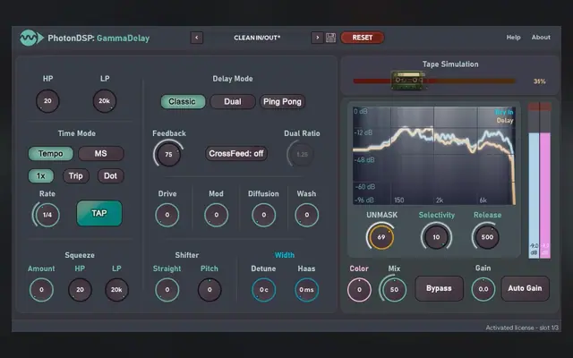Open the About menu
The height and width of the screenshot is (358, 573).
(541, 38)
